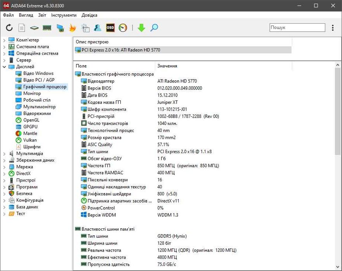Select the Шрифти tree item
The width and height of the screenshot is (342, 271).
click(x=32, y=147)
